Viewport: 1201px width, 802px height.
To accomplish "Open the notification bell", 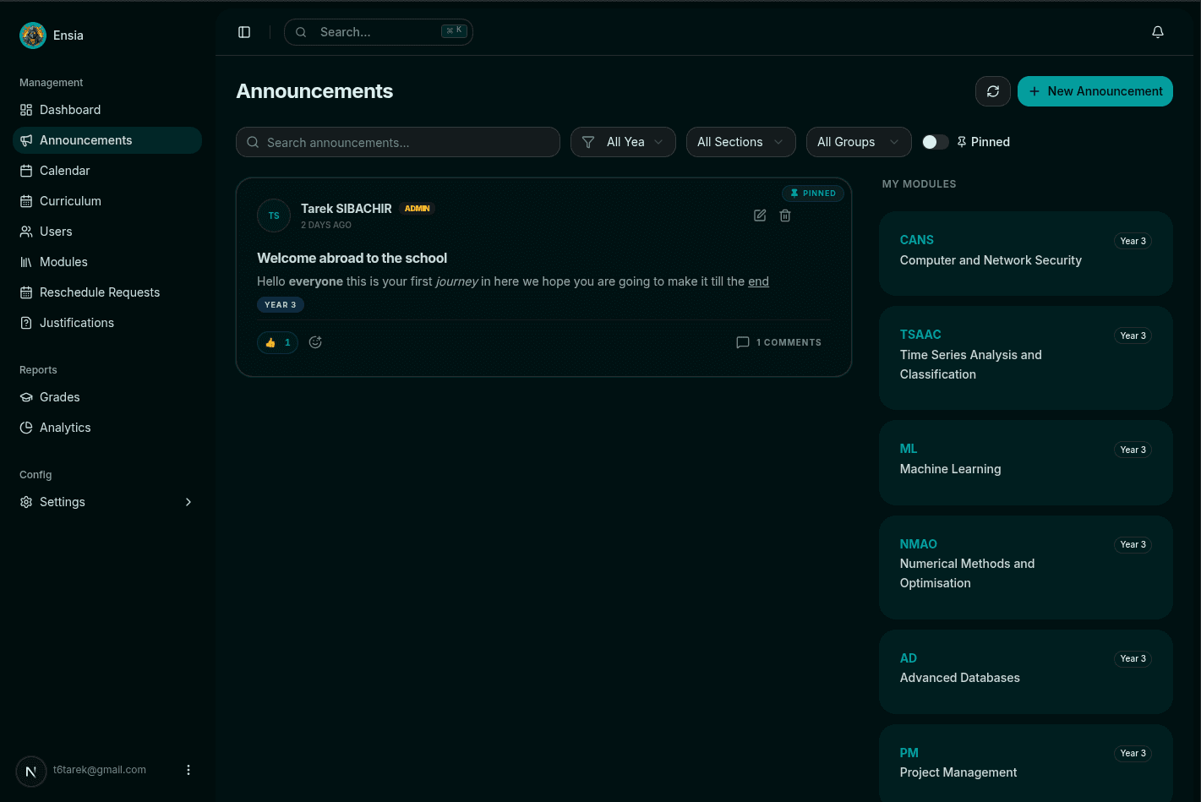I will pos(1158,31).
